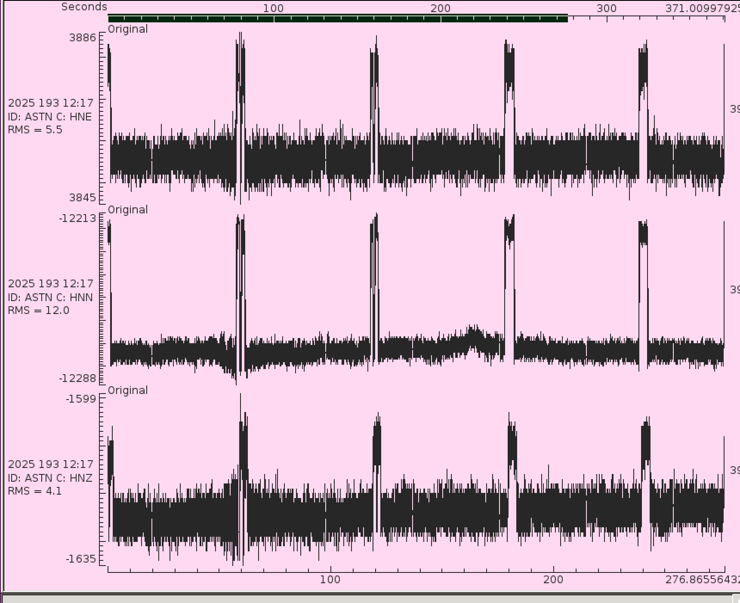This screenshot has width=740, height=603.
Task: Click the 'Seconds' scale label
Action: (x=84, y=7)
